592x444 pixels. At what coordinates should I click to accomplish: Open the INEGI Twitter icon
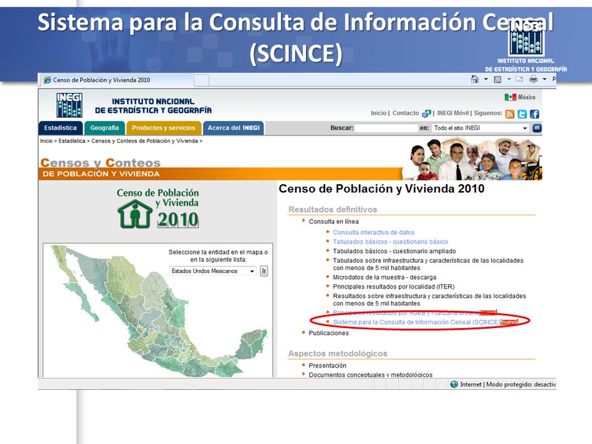[x=522, y=114]
